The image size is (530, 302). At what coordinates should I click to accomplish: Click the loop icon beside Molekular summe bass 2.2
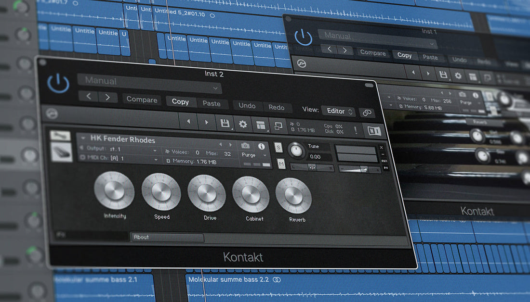277,279
